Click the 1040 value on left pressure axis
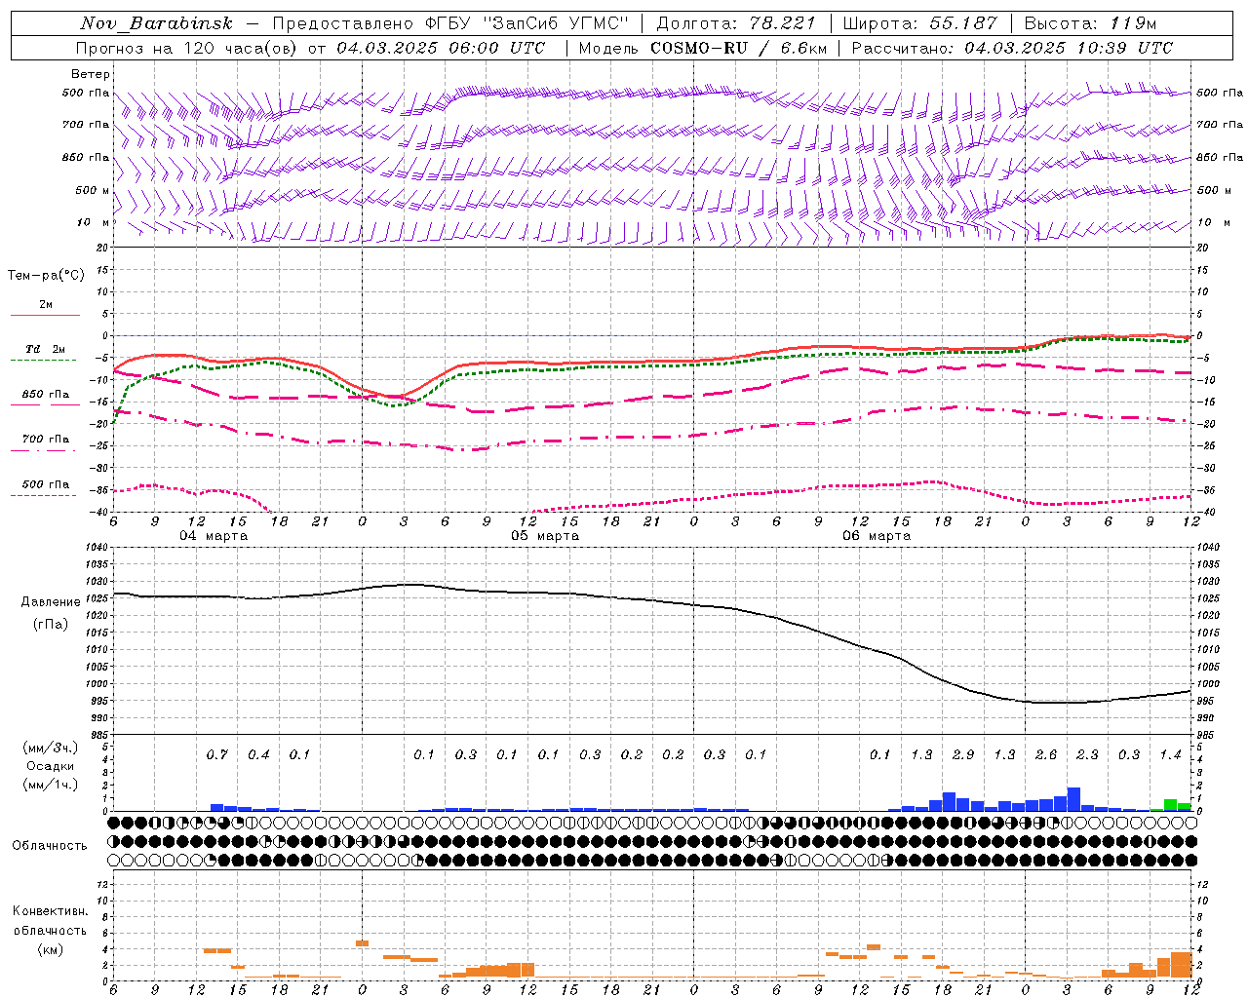Image resolution: width=1248 pixels, height=998 pixels. [97, 548]
